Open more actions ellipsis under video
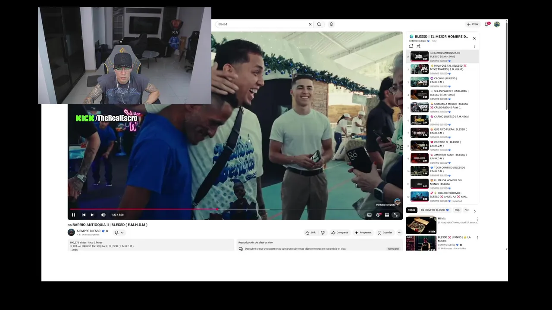Image resolution: width=552 pixels, height=310 pixels. click(400, 232)
